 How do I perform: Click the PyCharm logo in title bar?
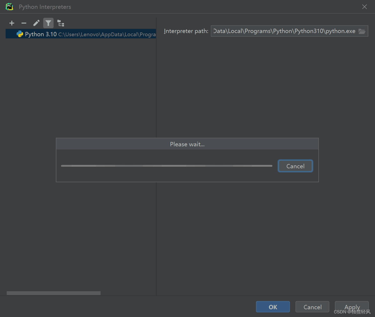tap(9, 7)
